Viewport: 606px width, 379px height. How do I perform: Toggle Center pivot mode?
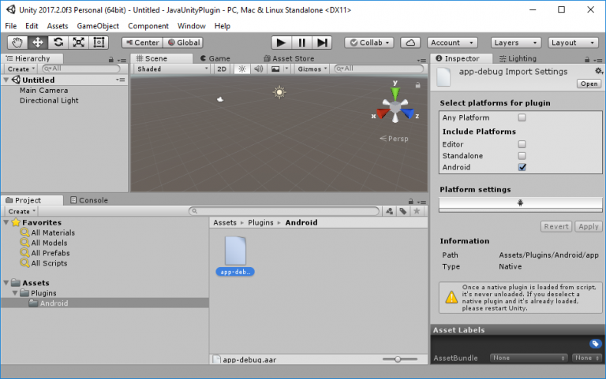point(142,43)
